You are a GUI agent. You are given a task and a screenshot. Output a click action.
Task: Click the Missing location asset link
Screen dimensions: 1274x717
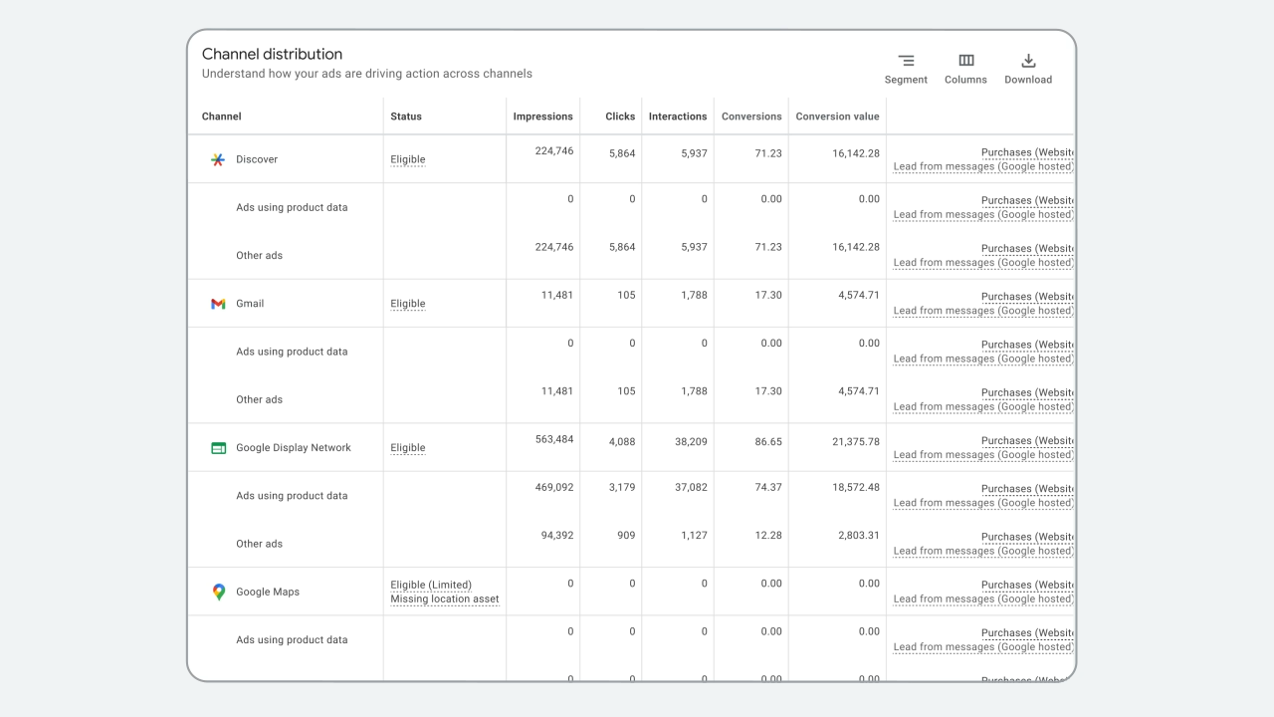[x=445, y=599]
